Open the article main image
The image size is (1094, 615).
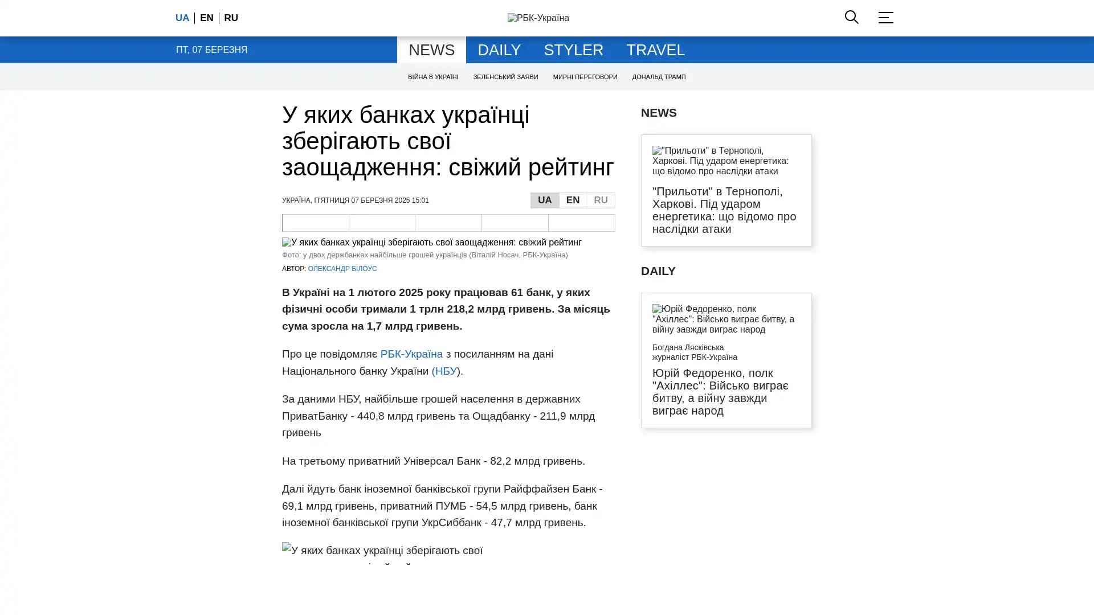(x=432, y=243)
